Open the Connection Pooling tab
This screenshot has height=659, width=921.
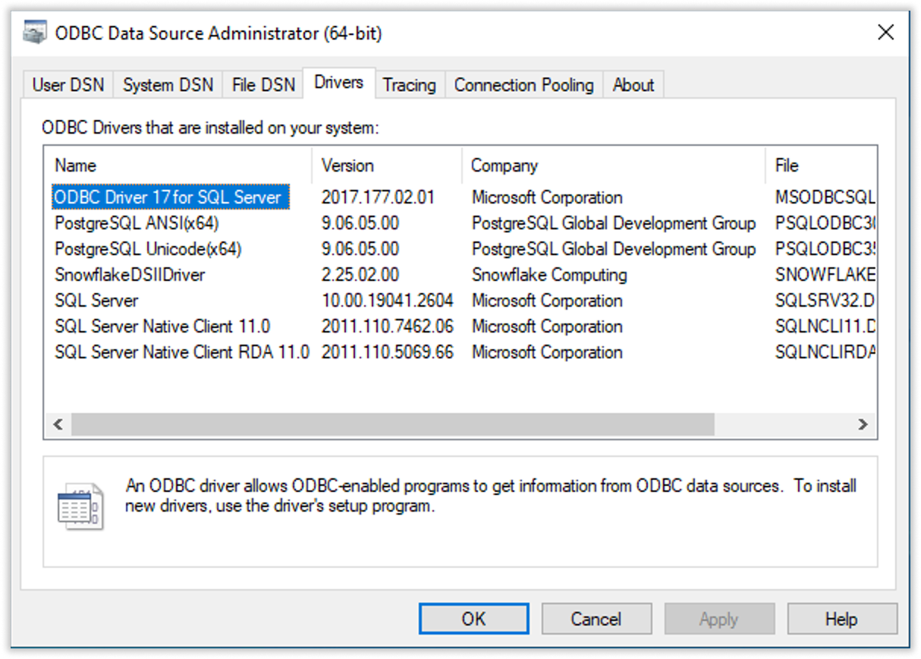(x=524, y=85)
